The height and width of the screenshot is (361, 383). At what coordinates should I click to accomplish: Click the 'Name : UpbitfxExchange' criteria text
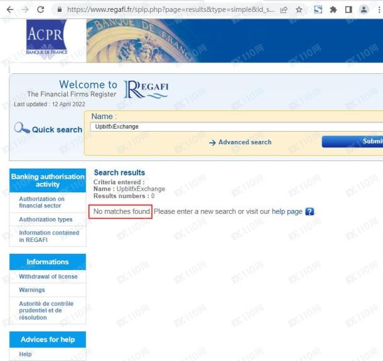pos(129,189)
